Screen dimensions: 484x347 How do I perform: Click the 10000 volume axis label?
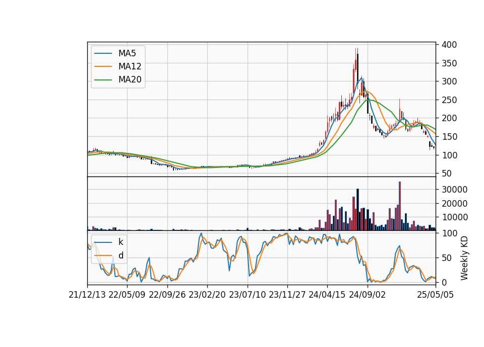click(x=454, y=217)
